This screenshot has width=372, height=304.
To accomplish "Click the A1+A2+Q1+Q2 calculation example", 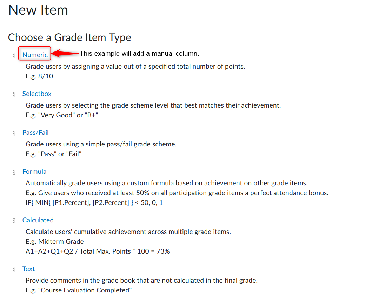I will pos(98,251).
